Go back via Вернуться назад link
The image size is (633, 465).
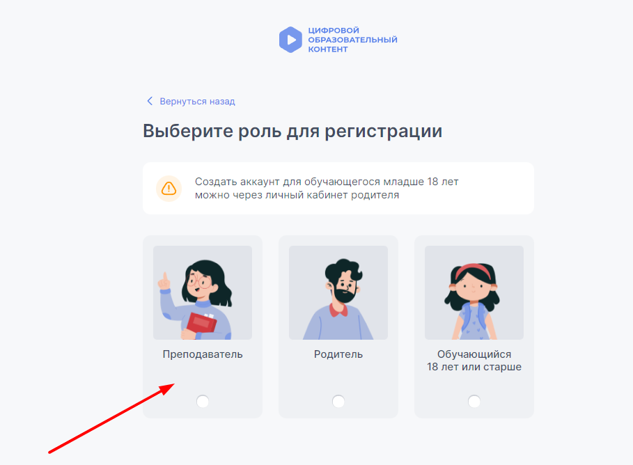(x=197, y=102)
